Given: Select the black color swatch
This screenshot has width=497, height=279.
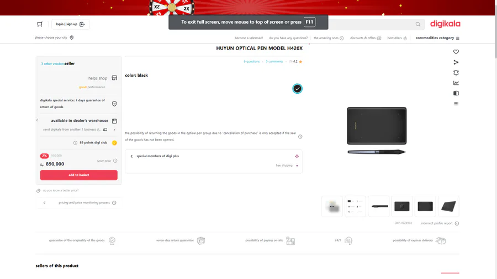Looking at the screenshot, I should (297, 89).
